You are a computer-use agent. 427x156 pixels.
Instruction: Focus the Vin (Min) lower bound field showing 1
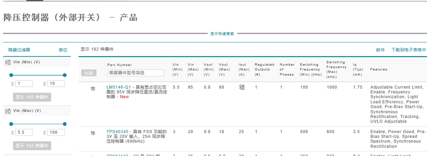point(24,84)
